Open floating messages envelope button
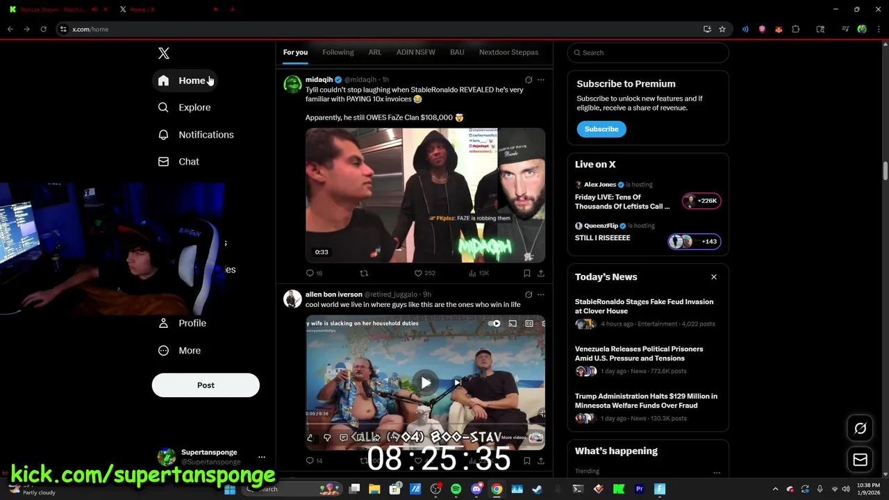The width and height of the screenshot is (889, 500). [860, 460]
